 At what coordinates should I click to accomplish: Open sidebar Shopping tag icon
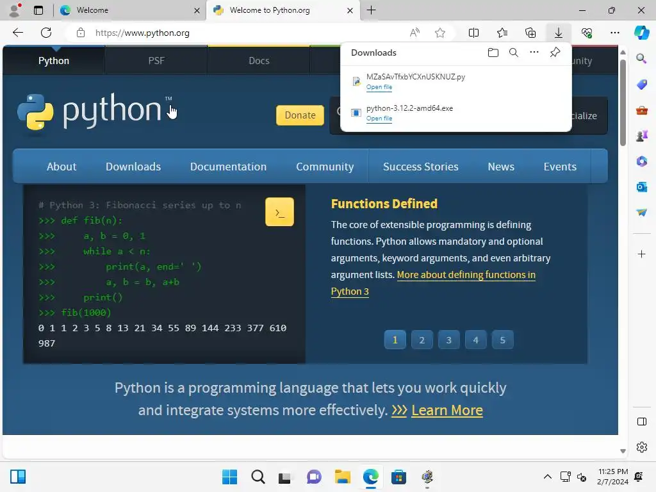click(x=641, y=85)
